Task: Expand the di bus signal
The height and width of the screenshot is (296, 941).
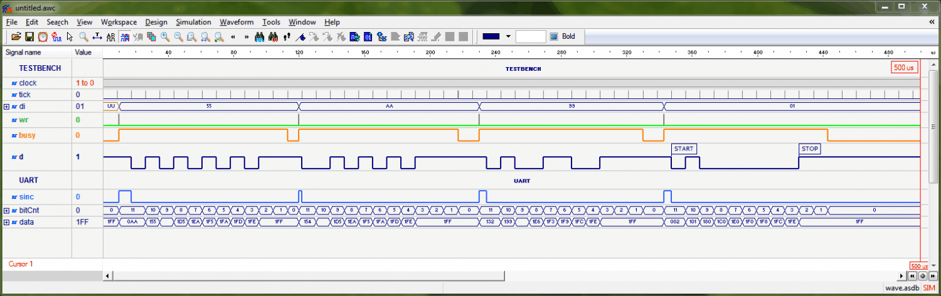Action: [x=7, y=107]
